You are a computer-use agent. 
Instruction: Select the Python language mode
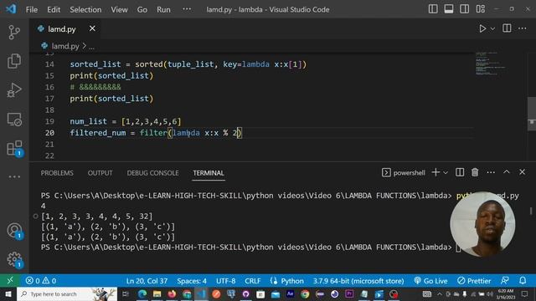[x=292, y=281]
